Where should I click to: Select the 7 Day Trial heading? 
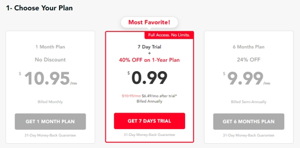pos(149,47)
